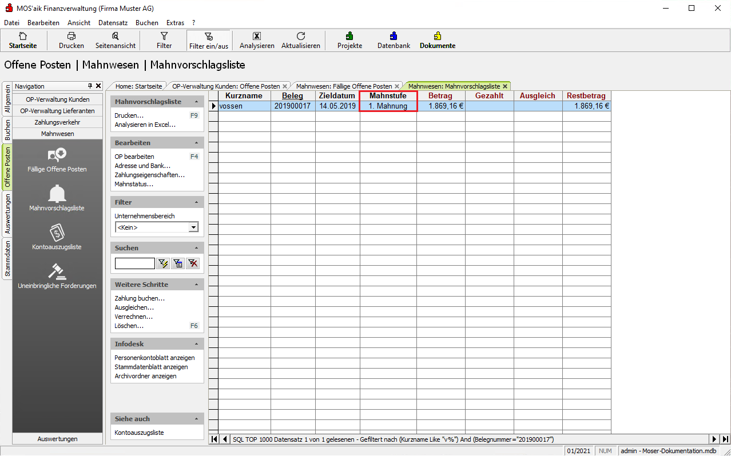Open the Buchen menu
Image resolution: width=731 pixels, height=456 pixels.
pos(147,23)
